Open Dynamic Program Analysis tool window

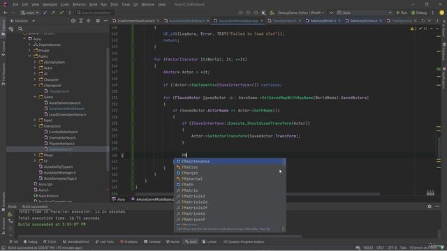click(x=244, y=242)
